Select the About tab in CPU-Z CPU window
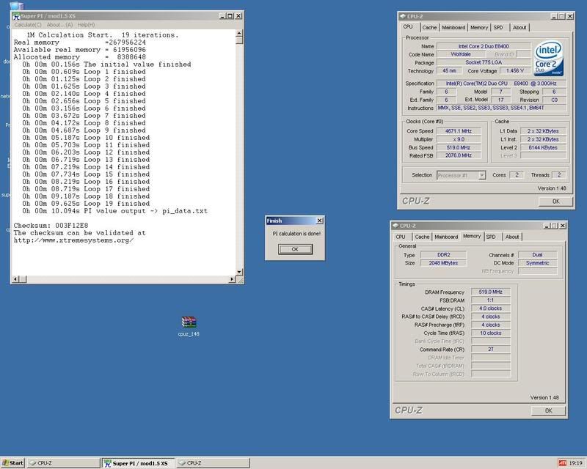 [x=519, y=27]
